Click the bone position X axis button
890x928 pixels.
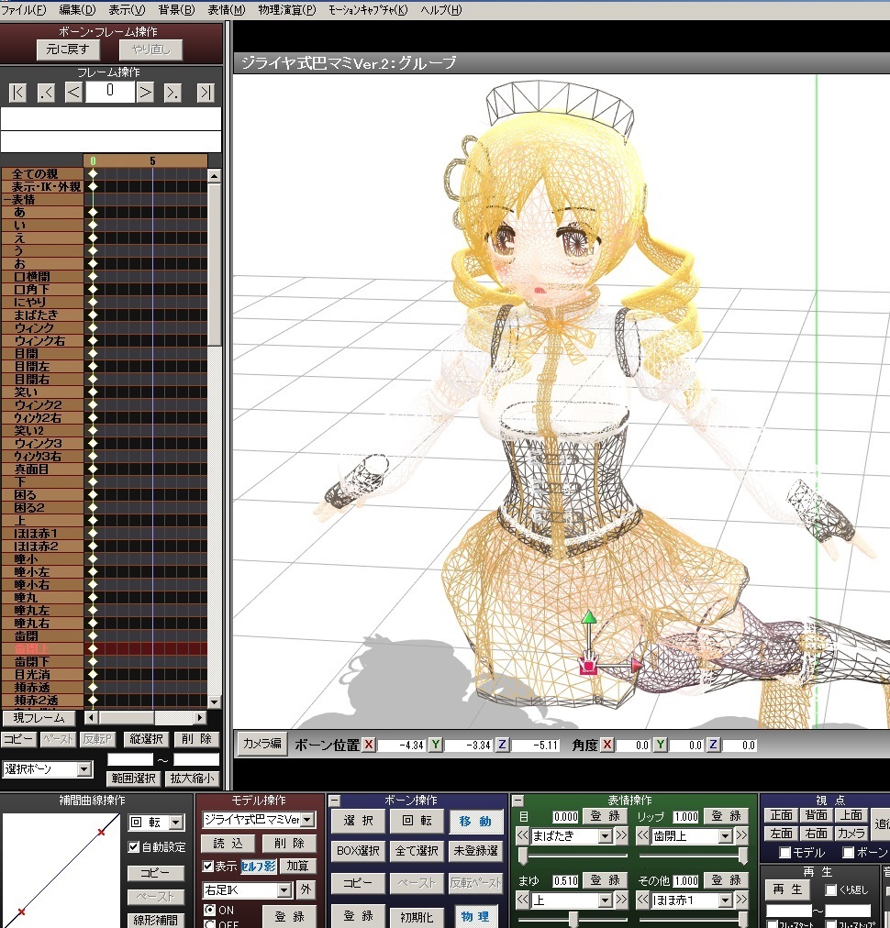coord(368,745)
